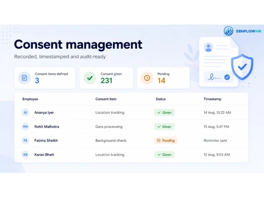
Task: Click the number 231 under Consent given
Action: tap(106, 81)
